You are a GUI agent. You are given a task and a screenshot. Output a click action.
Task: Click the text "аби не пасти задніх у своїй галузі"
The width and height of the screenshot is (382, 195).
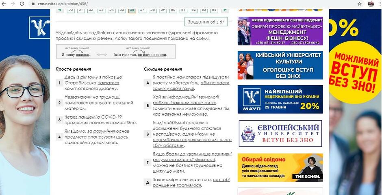coord(191,86)
